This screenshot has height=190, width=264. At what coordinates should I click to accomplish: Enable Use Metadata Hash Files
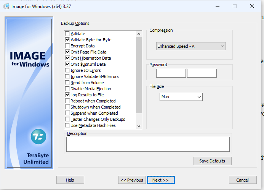point(67,125)
